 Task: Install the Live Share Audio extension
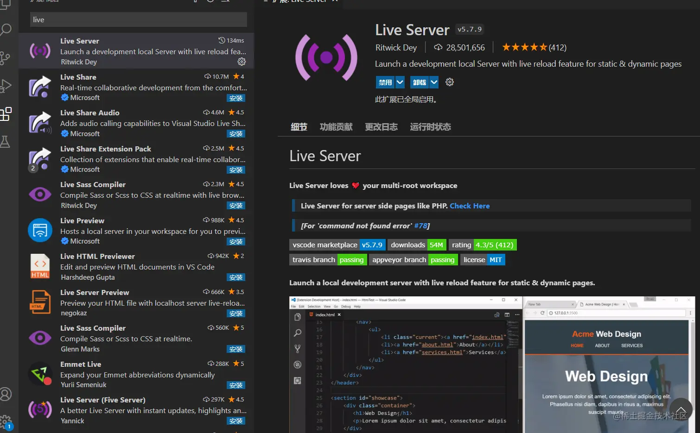coord(236,134)
